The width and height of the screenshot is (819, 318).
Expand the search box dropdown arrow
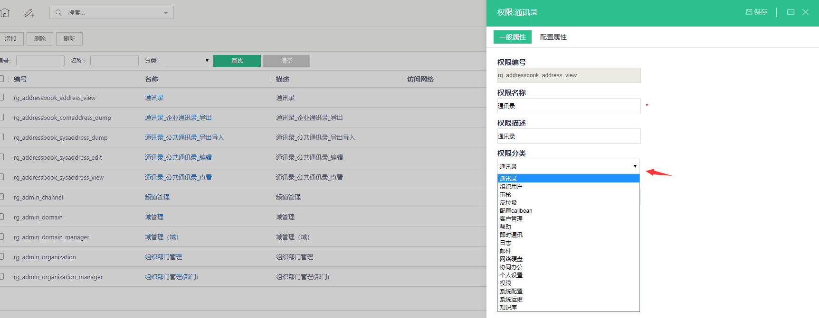[166, 13]
